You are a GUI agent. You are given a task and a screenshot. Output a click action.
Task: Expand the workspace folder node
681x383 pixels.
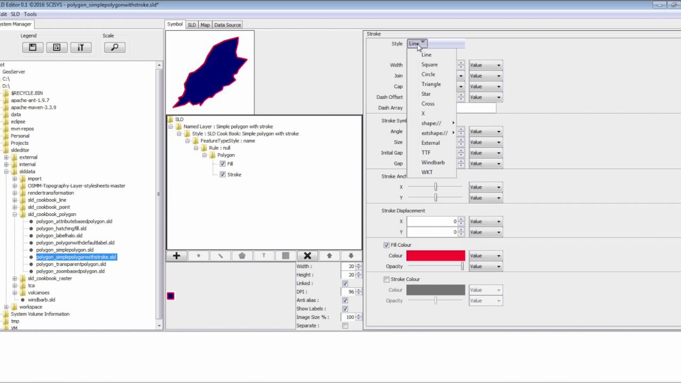point(6,307)
